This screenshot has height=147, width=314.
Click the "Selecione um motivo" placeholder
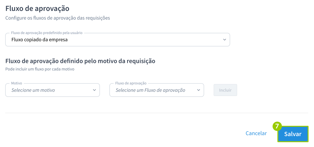pyautogui.click(x=33, y=90)
